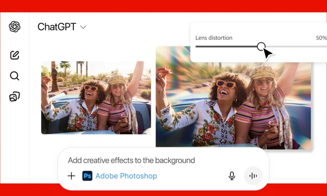Click the "Add creative effects" prompt text
327x196 pixels.
pyautogui.click(x=131, y=160)
